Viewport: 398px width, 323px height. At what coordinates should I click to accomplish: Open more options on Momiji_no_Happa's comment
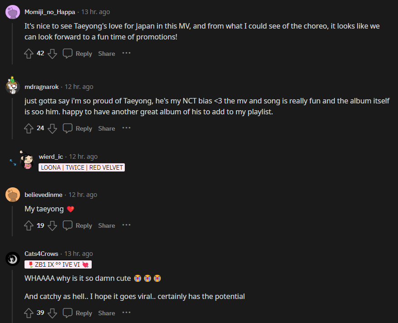126,53
